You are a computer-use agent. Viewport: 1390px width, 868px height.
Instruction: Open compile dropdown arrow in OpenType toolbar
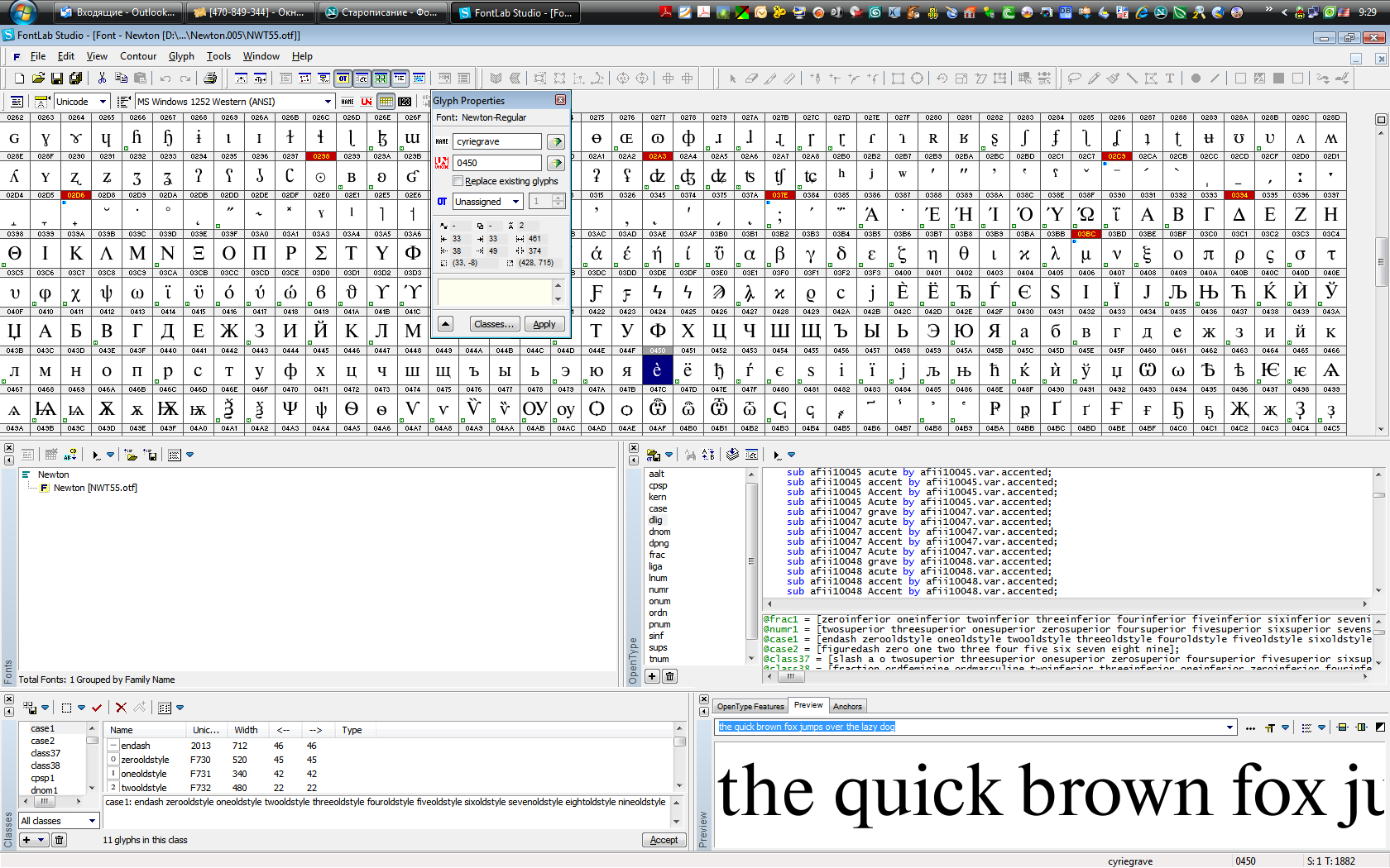pyautogui.click(x=791, y=455)
